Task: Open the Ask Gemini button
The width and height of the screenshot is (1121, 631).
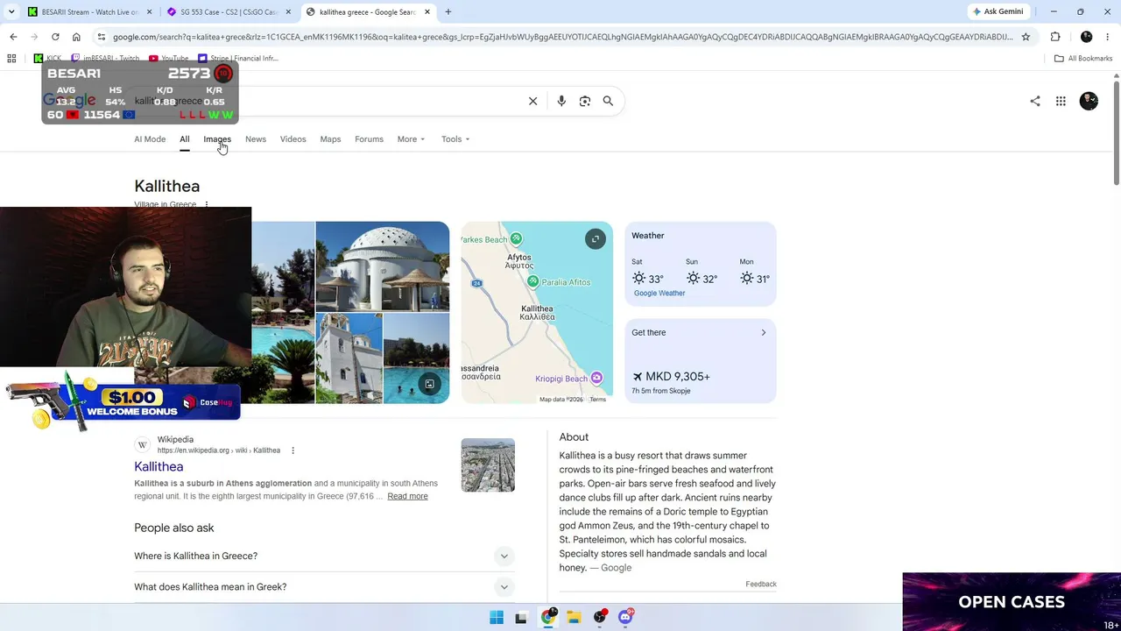Action: tap(998, 12)
